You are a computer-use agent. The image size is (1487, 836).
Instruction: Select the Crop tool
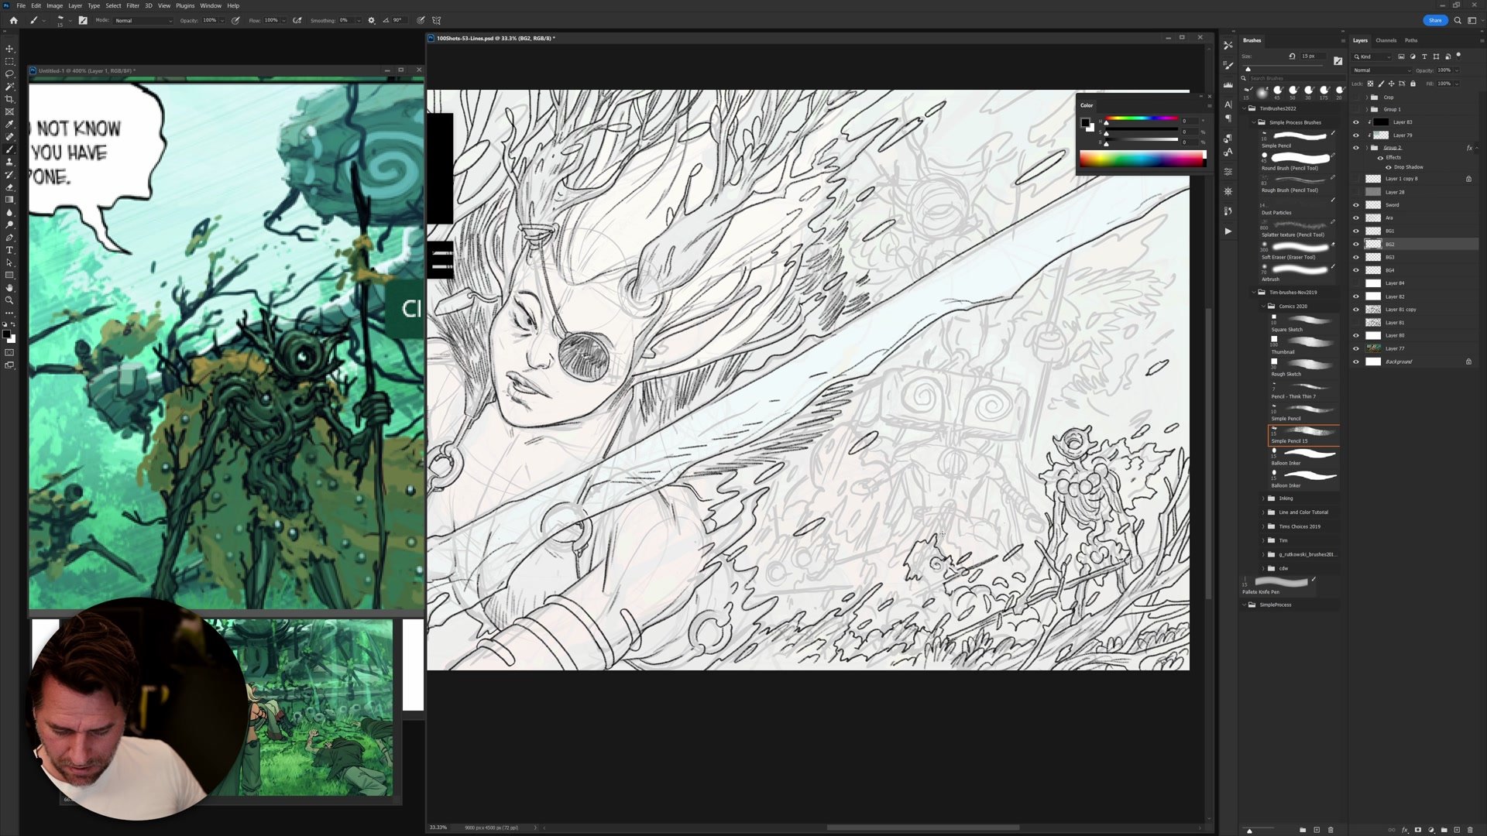(9, 99)
